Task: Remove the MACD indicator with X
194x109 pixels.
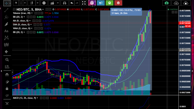Action: click(x=47, y=98)
